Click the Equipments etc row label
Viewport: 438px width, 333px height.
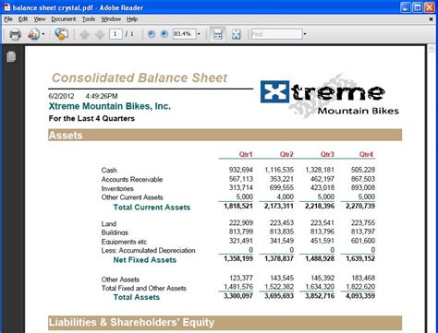click(x=124, y=242)
